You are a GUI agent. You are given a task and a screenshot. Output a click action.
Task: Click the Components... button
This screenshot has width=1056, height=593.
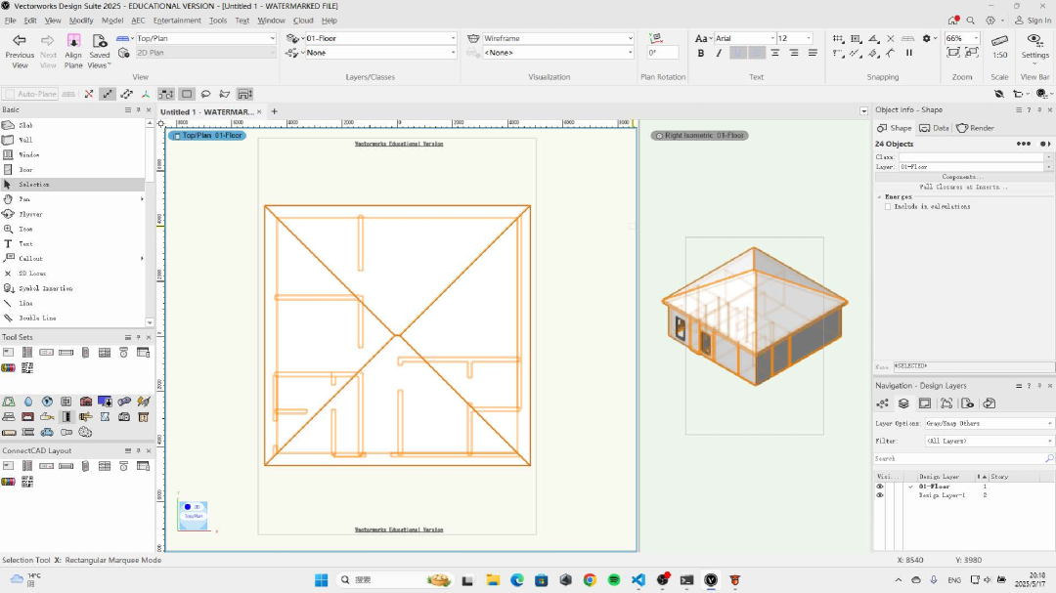coord(963,177)
